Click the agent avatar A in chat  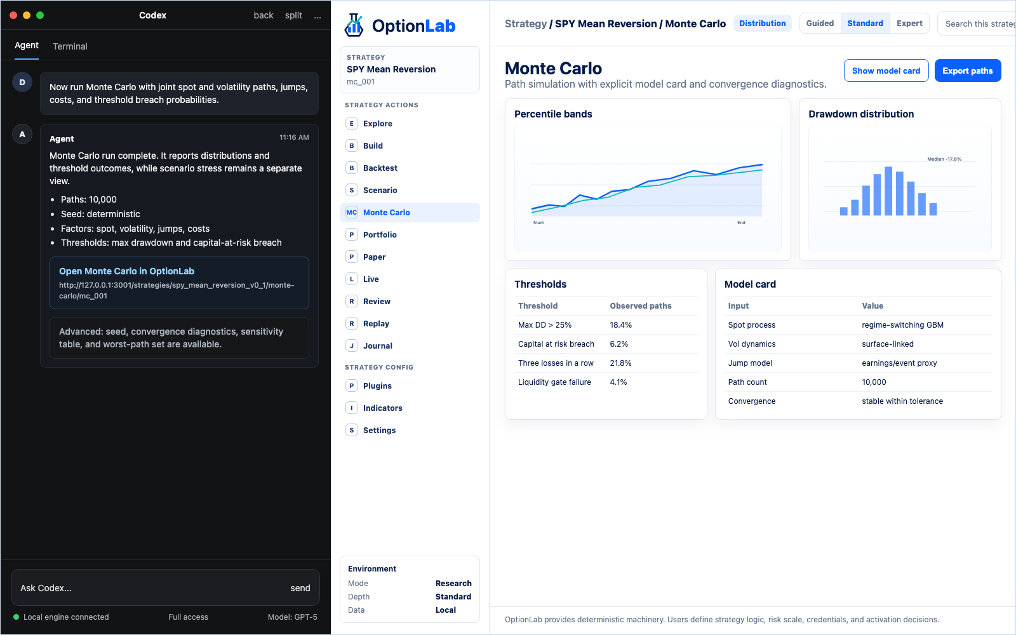[22, 135]
